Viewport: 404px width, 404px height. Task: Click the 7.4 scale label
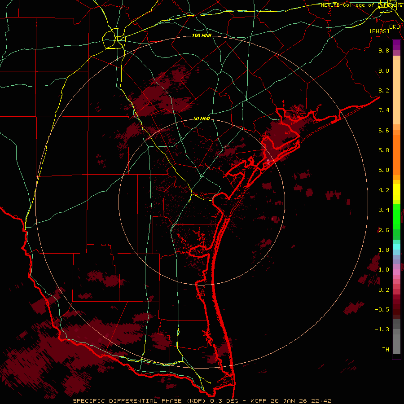[x=384, y=110]
